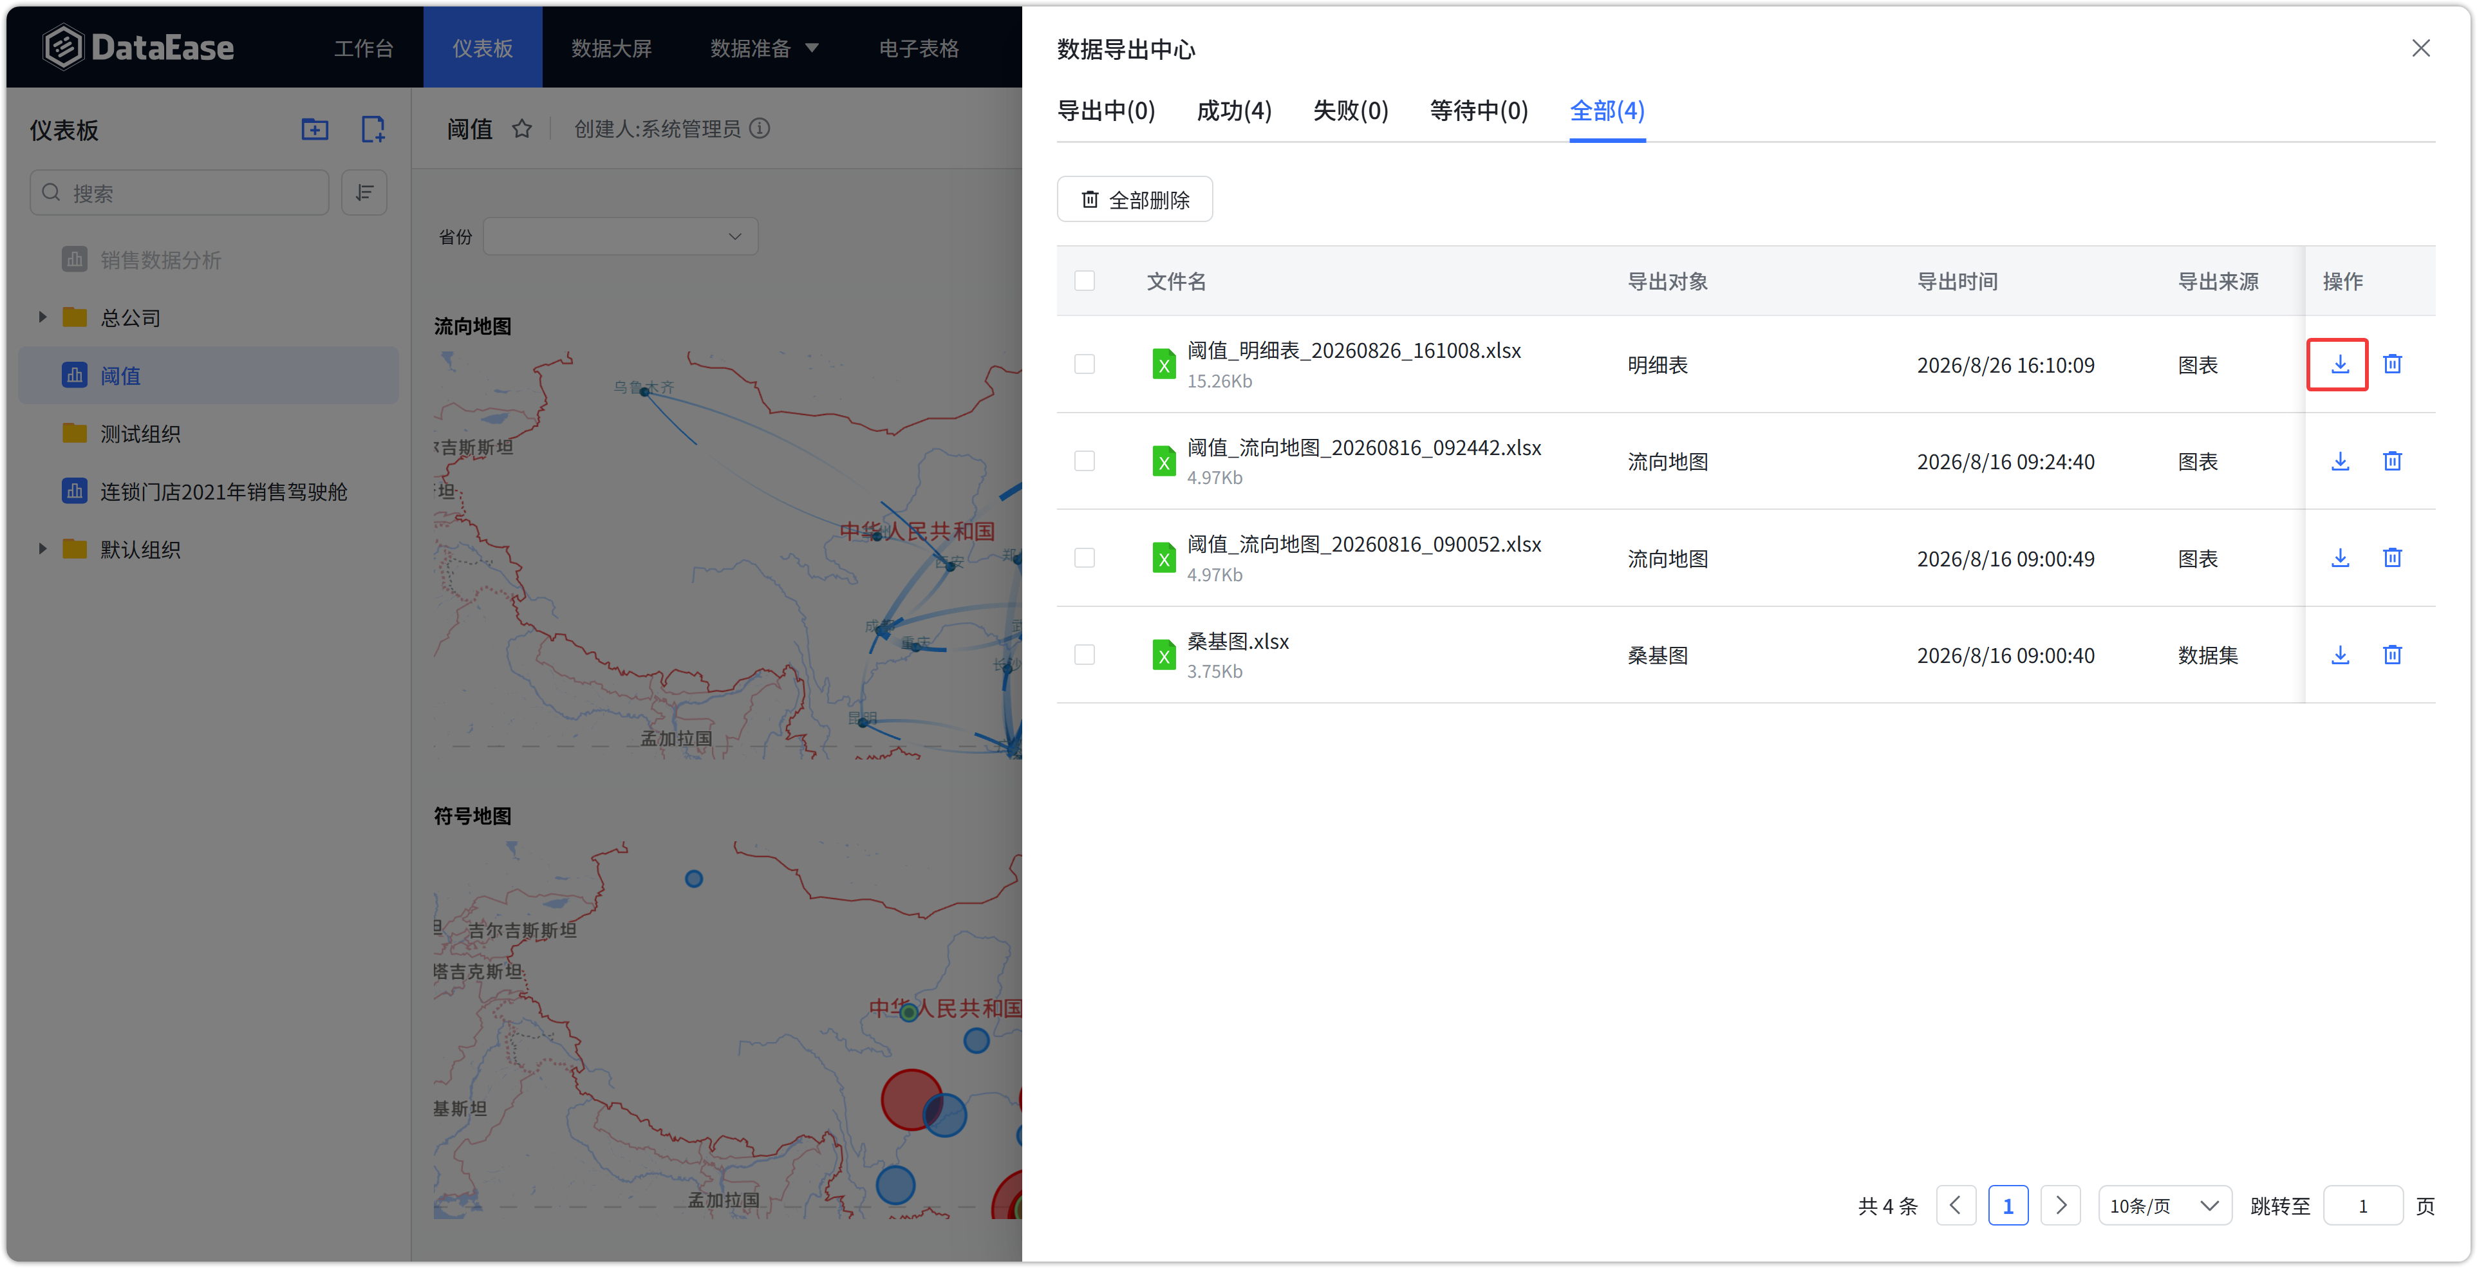Click 明细表 in 导出对象 column

pyautogui.click(x=1658, y=366)
